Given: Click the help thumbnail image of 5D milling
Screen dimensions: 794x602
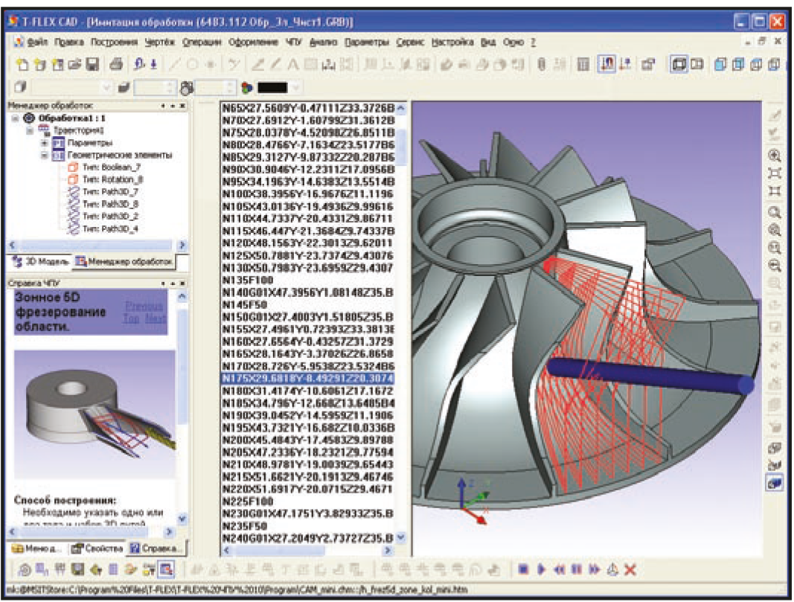Looking at the screenshot, I should pyautogui.click(x=95, y=414).
